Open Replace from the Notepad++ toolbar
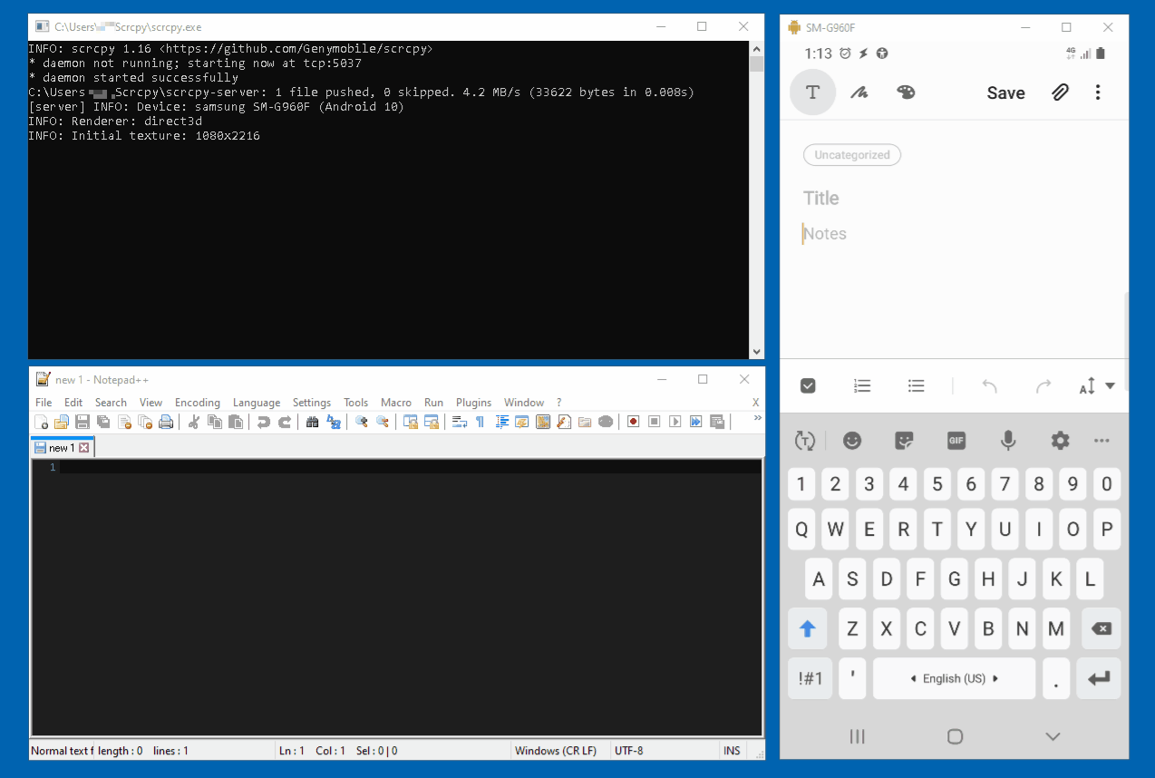The width and height of the screenshot is (1155, 778). 333,422
